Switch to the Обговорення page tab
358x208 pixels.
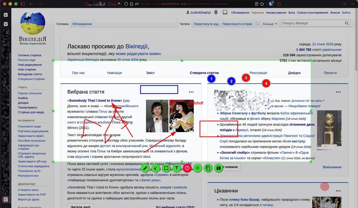pyautogui.click(x=82, y=24)
